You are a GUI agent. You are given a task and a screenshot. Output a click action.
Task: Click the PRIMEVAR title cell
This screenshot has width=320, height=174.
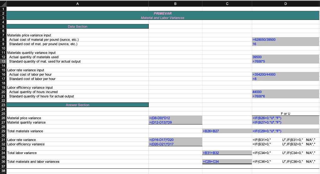(162, 13)
